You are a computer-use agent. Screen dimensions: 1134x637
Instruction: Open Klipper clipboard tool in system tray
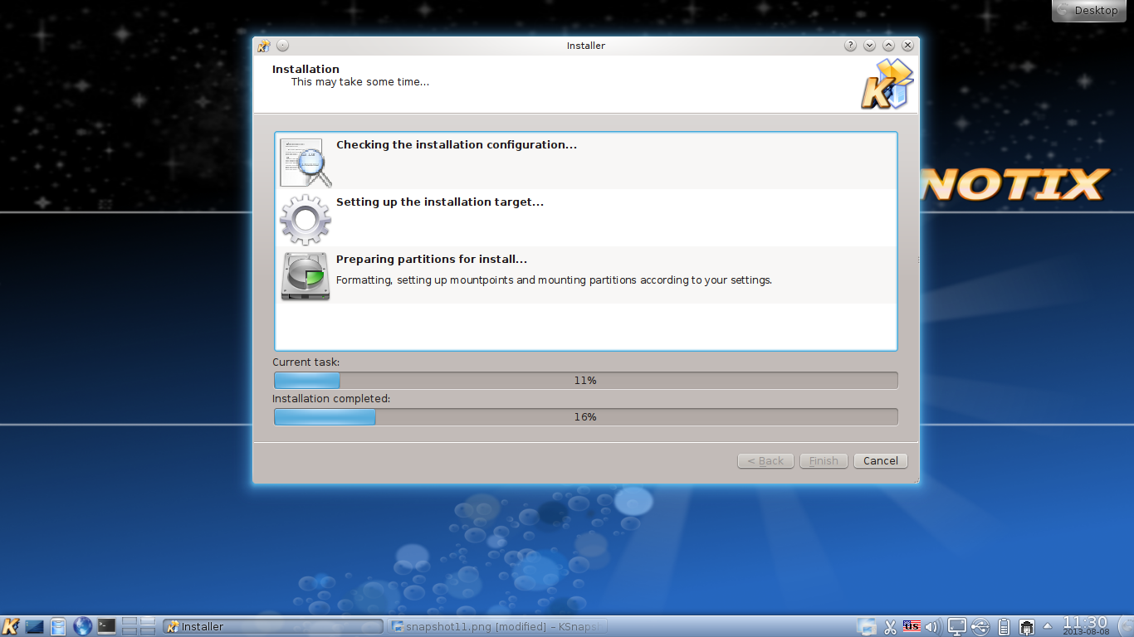point(890,626)
